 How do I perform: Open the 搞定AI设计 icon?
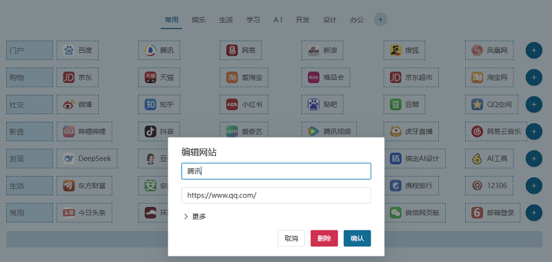pyautogui.click(x=395, y=159)
